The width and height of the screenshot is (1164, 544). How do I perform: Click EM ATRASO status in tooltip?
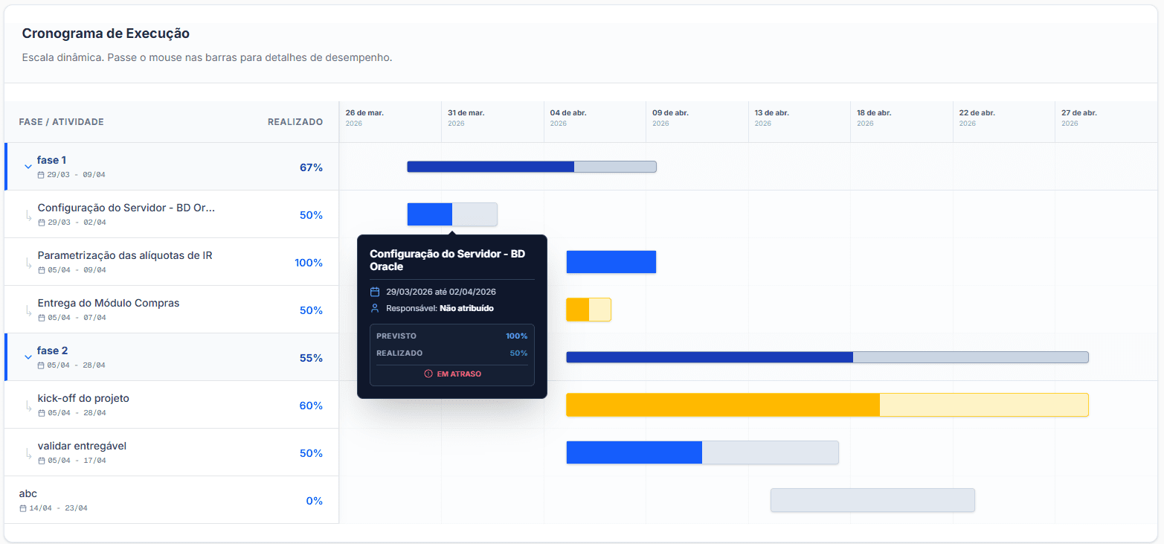[x=459, y=374]
